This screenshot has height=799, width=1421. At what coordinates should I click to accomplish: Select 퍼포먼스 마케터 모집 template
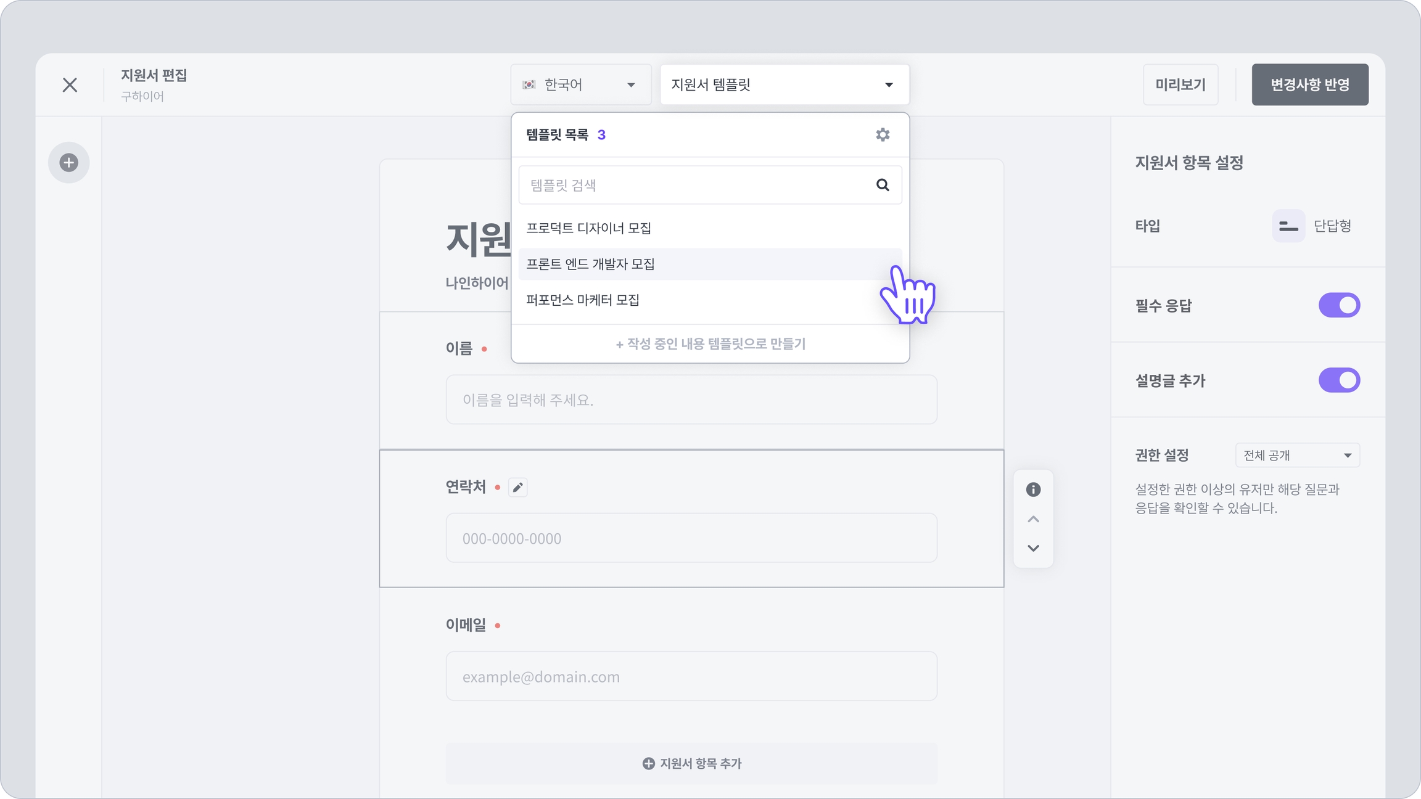click(583, 300)
